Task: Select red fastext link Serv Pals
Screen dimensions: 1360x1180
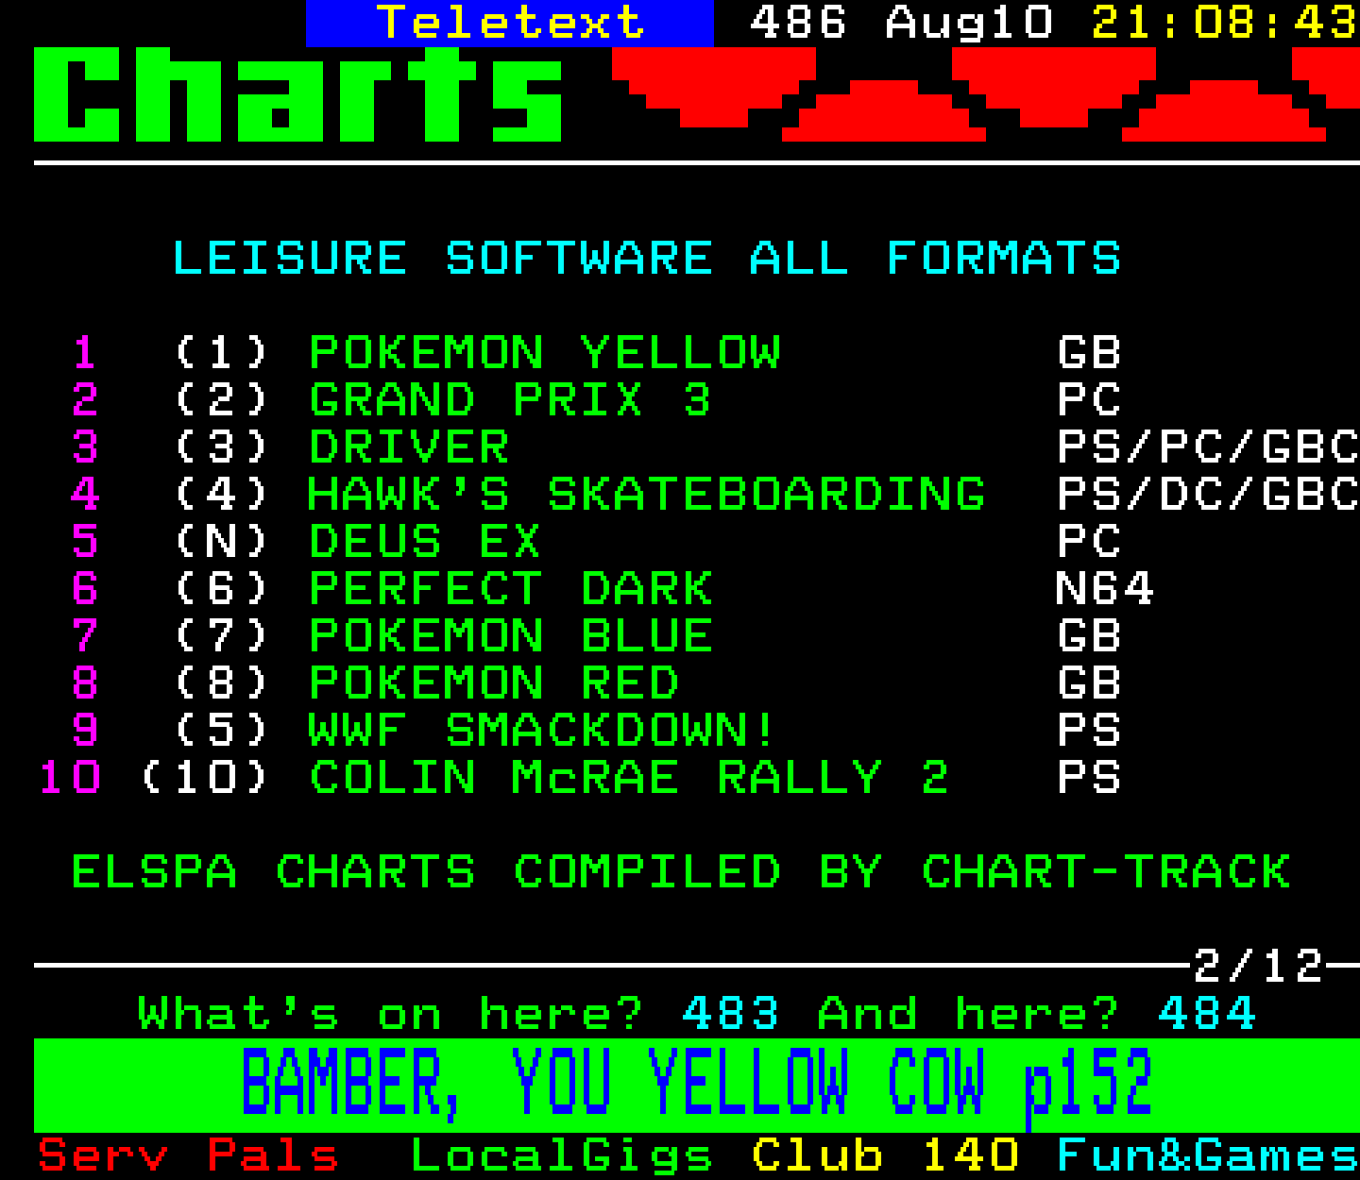Action: 188,1155
